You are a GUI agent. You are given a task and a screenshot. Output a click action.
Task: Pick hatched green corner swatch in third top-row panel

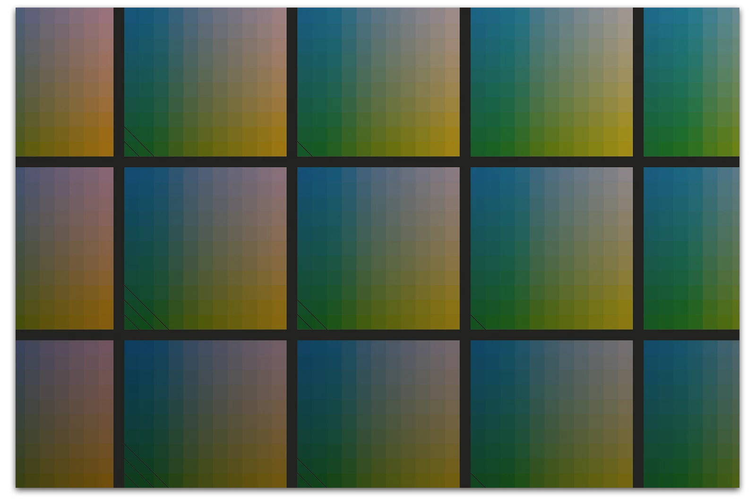pyautogui.click(x=304, y=149)
